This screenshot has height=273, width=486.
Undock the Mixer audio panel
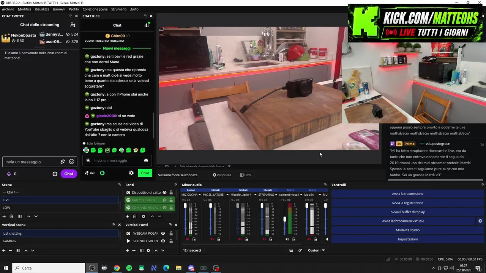(x=325, y=185)
